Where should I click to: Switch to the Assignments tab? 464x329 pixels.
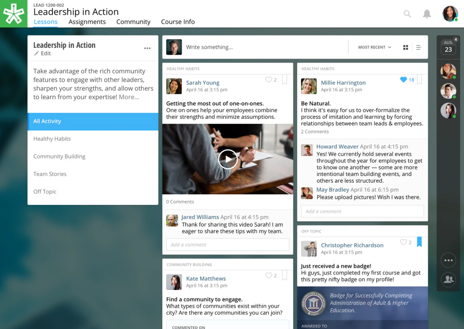[87, 22]
